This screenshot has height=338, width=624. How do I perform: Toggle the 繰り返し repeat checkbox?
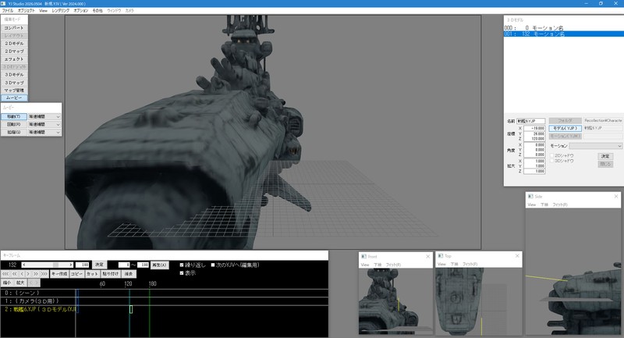(x=182, y=265)
